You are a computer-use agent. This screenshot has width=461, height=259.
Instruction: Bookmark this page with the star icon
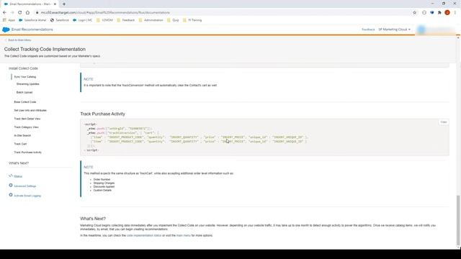tap(415, 13)
